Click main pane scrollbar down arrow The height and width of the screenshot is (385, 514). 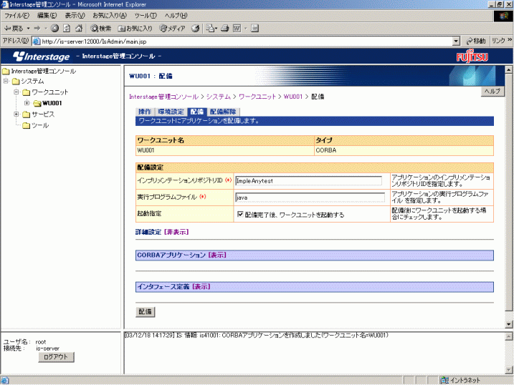tap(508, 324)
